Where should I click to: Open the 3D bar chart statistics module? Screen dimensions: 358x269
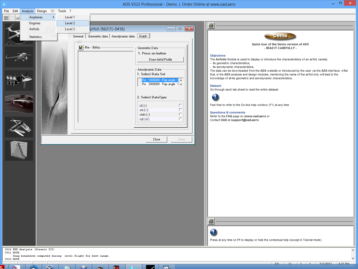point(19,150)
